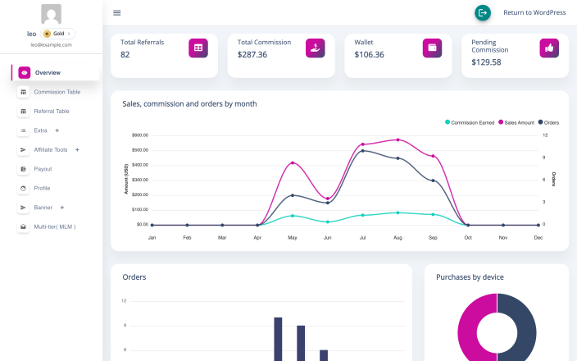Open the Multi-tier( MLM ) page
Screen dimensions: 577x361
pyautogui.click(x=54, y=227)
